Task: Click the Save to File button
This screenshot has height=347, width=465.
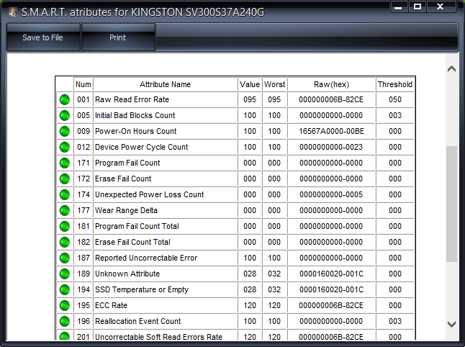Action: [x=43, y=37]
